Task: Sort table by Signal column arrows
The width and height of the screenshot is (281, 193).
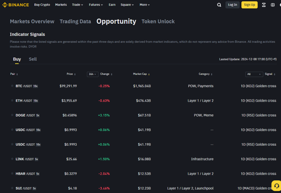Action: click(x=275, y=74)
